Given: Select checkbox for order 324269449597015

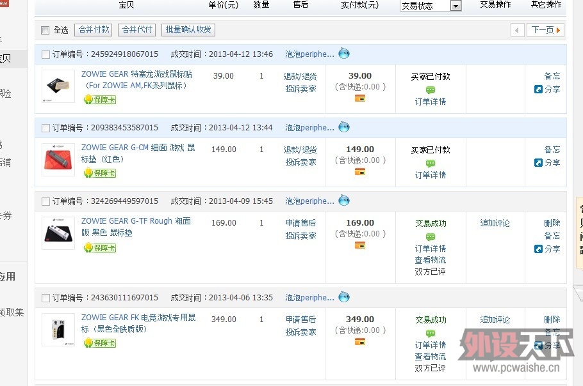Looking at the screenshot, I should tap(45, 201).
